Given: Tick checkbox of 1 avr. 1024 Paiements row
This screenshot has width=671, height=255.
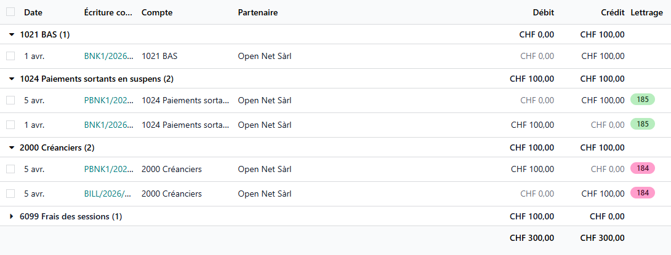Looking at the screenshot, I should (x=10, y=125).
